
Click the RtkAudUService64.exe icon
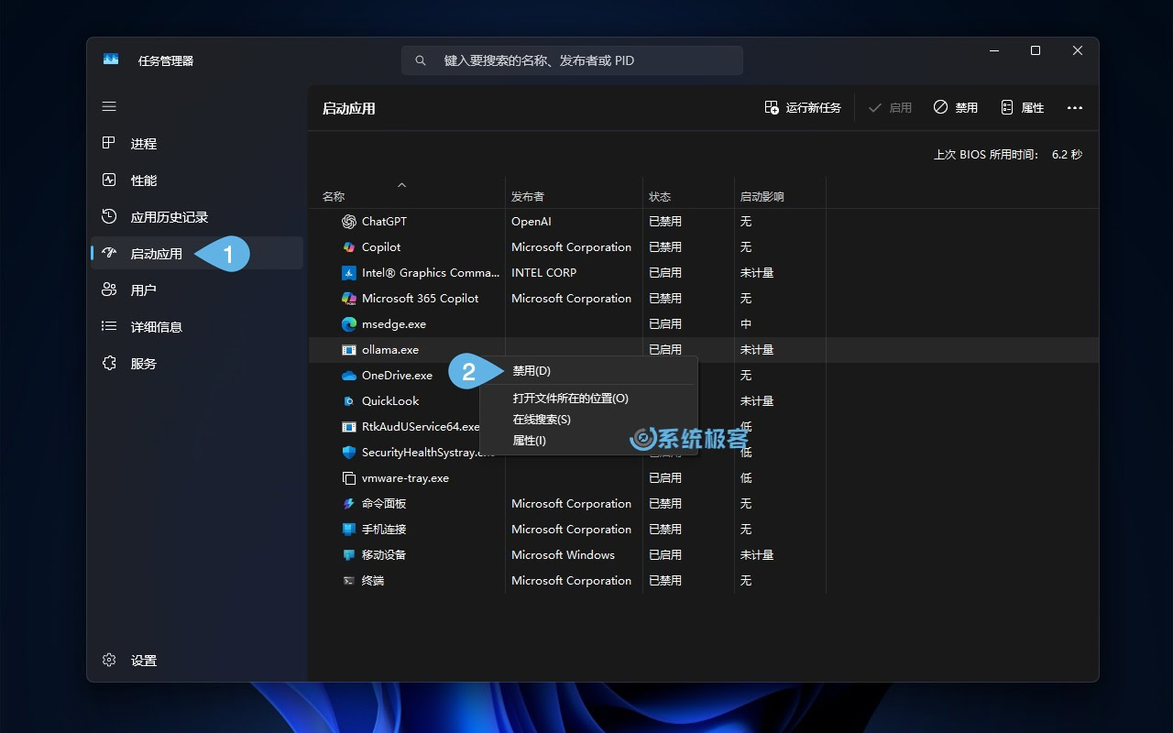tap(348, 427)
